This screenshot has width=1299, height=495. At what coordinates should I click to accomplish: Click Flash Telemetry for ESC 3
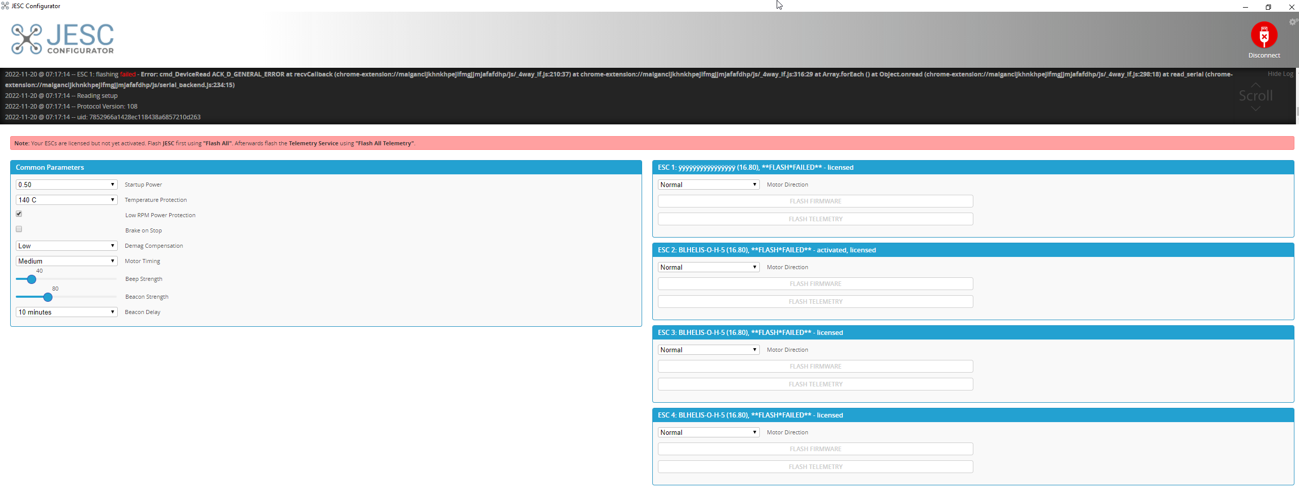coord(815,384)
